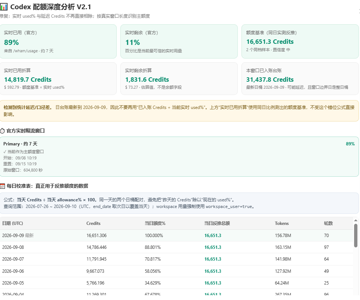Click the 日期 (UTC) column header
The width and height of the screenshot is (360, 300).
[x=13, y=223]
